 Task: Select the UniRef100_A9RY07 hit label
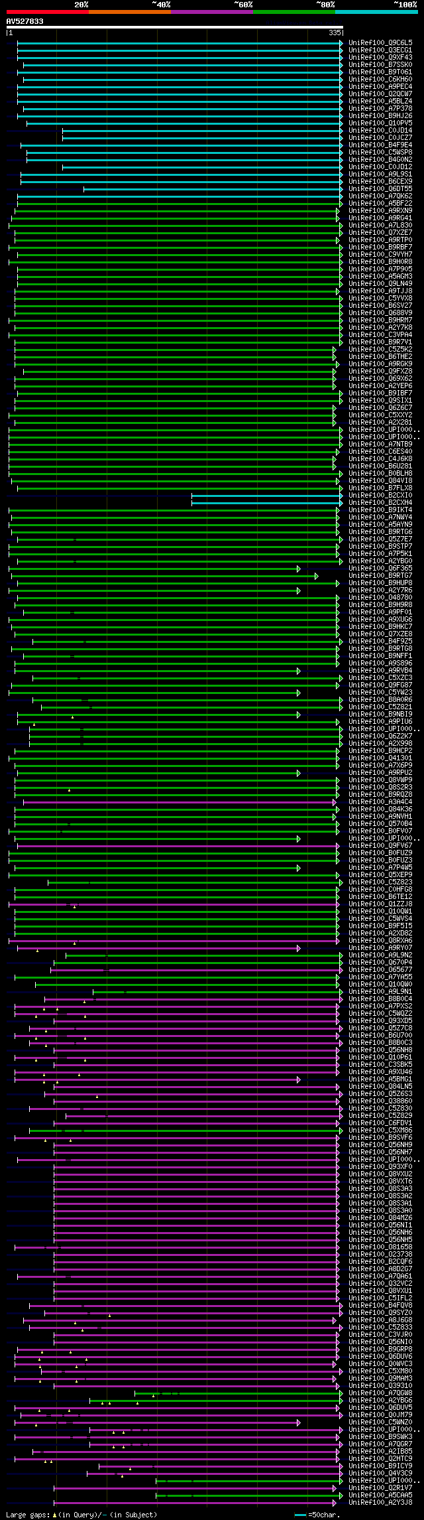pyautogui.click(x=380, y=948)
